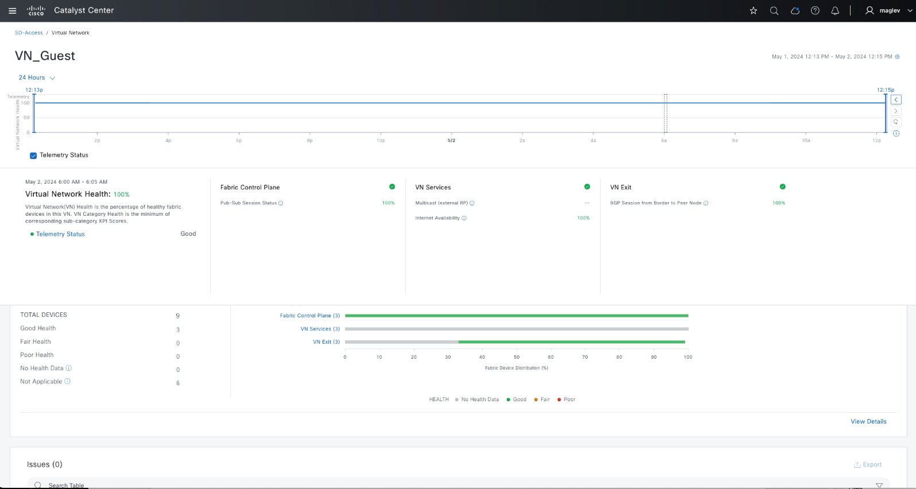916x489 pixels.
Task: Go to SD-Access breadcrumb
Action: 29,33
